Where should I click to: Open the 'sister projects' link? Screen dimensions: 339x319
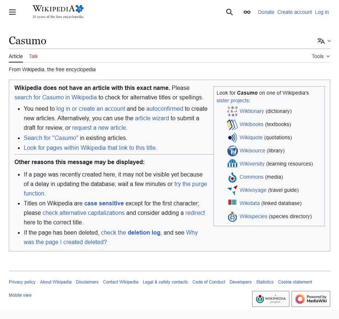tap(233, 100)
